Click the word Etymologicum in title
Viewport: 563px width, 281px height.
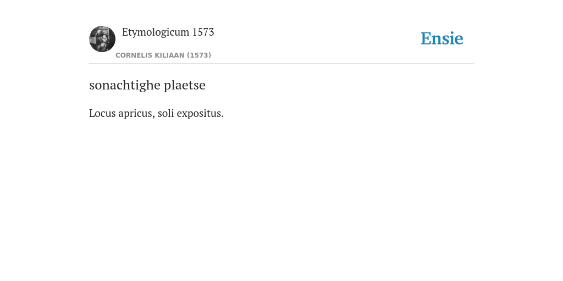pos(156,32)
